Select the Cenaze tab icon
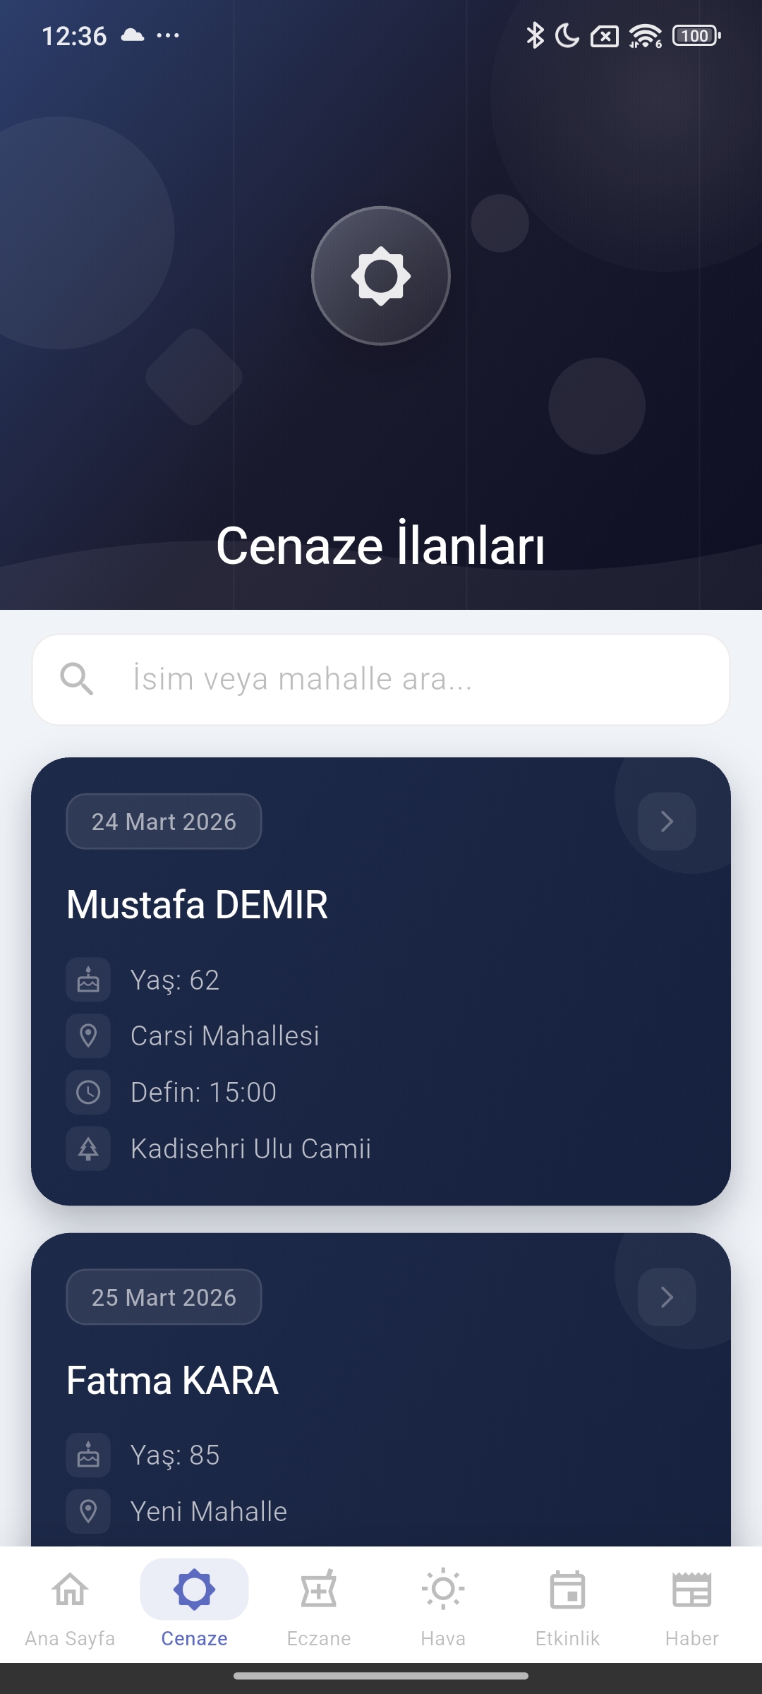 tap(194, 1588)
